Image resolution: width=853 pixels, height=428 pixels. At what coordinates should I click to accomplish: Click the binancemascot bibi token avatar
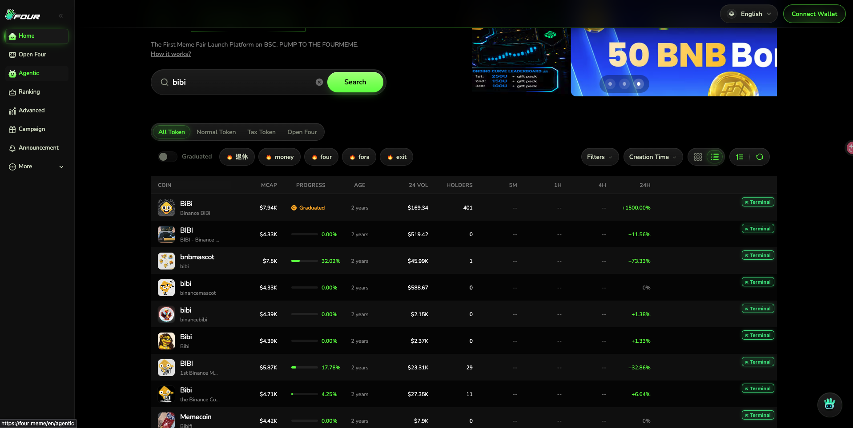pos(166,288)
